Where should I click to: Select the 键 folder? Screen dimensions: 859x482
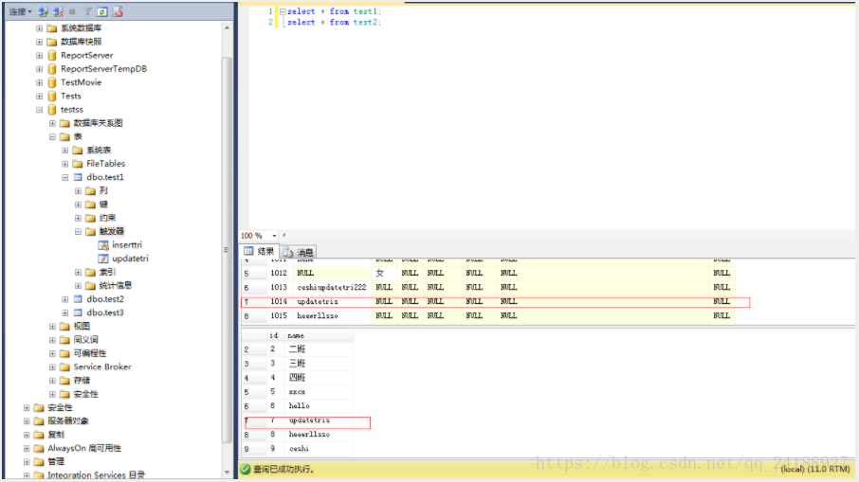tap(103, 205)
